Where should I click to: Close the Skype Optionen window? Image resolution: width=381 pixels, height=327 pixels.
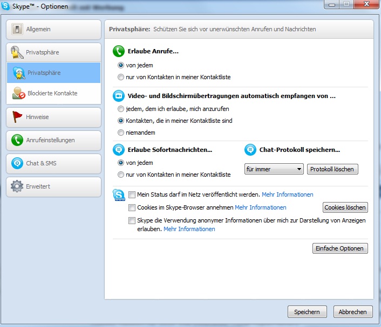366,4
